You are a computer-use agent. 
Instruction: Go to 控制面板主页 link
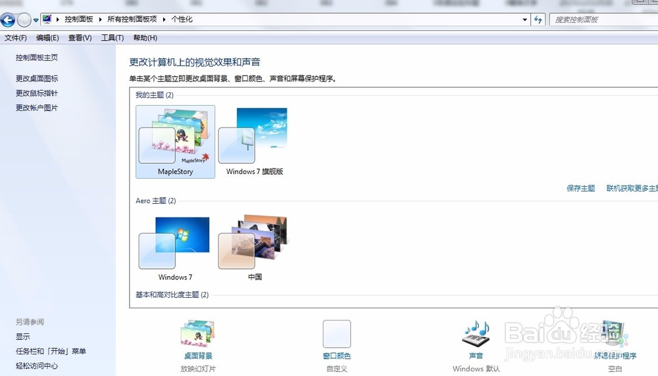pos(37,57)
